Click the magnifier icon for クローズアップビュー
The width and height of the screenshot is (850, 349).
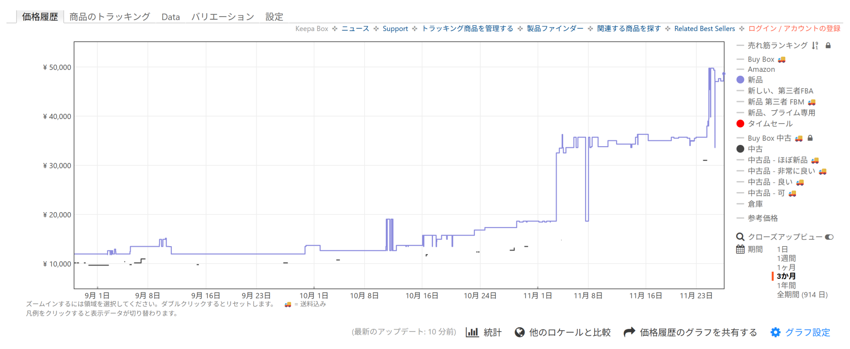click(x=740, y=237)
